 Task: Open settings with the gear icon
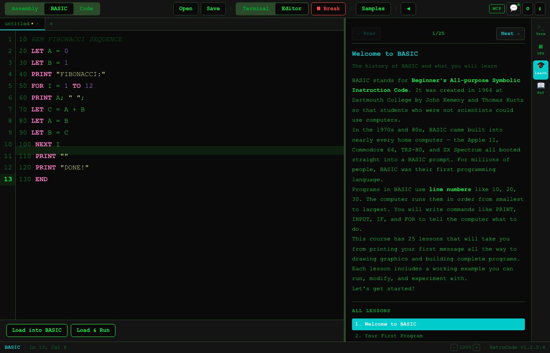[528, 9]
